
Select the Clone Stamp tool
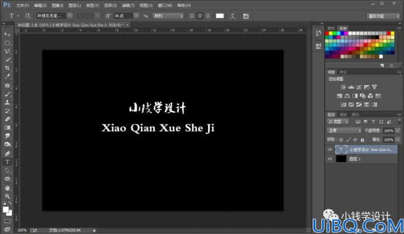(x=7, y=103)
